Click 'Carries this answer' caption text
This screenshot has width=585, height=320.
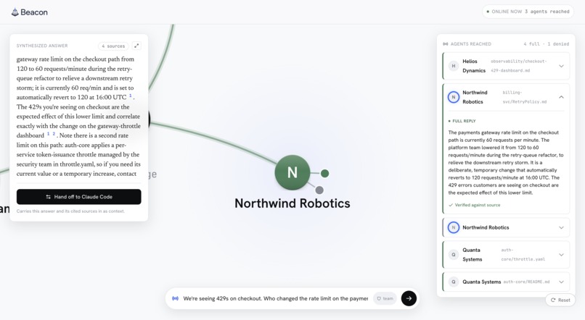coord(70,211)
